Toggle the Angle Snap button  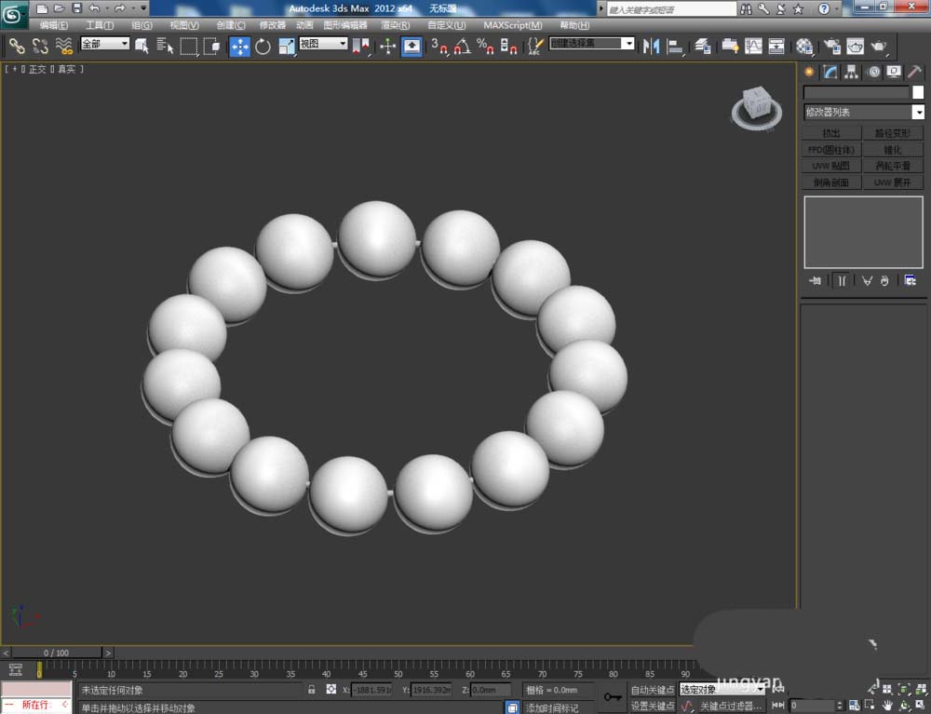pos(462,46)
